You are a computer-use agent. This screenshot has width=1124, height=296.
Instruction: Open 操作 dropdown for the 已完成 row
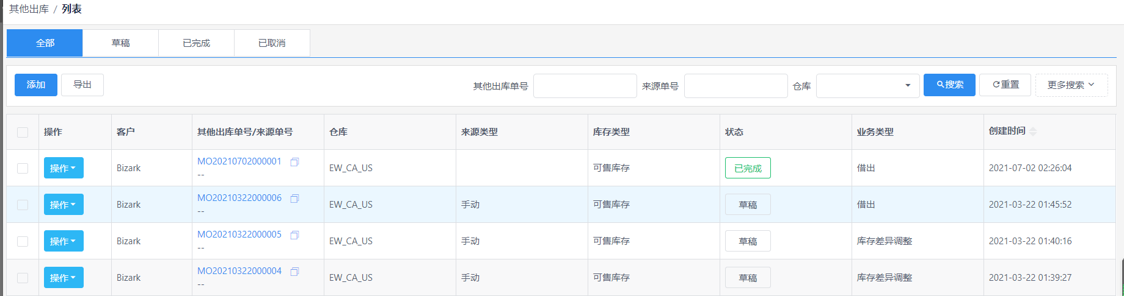click(64, 168)
